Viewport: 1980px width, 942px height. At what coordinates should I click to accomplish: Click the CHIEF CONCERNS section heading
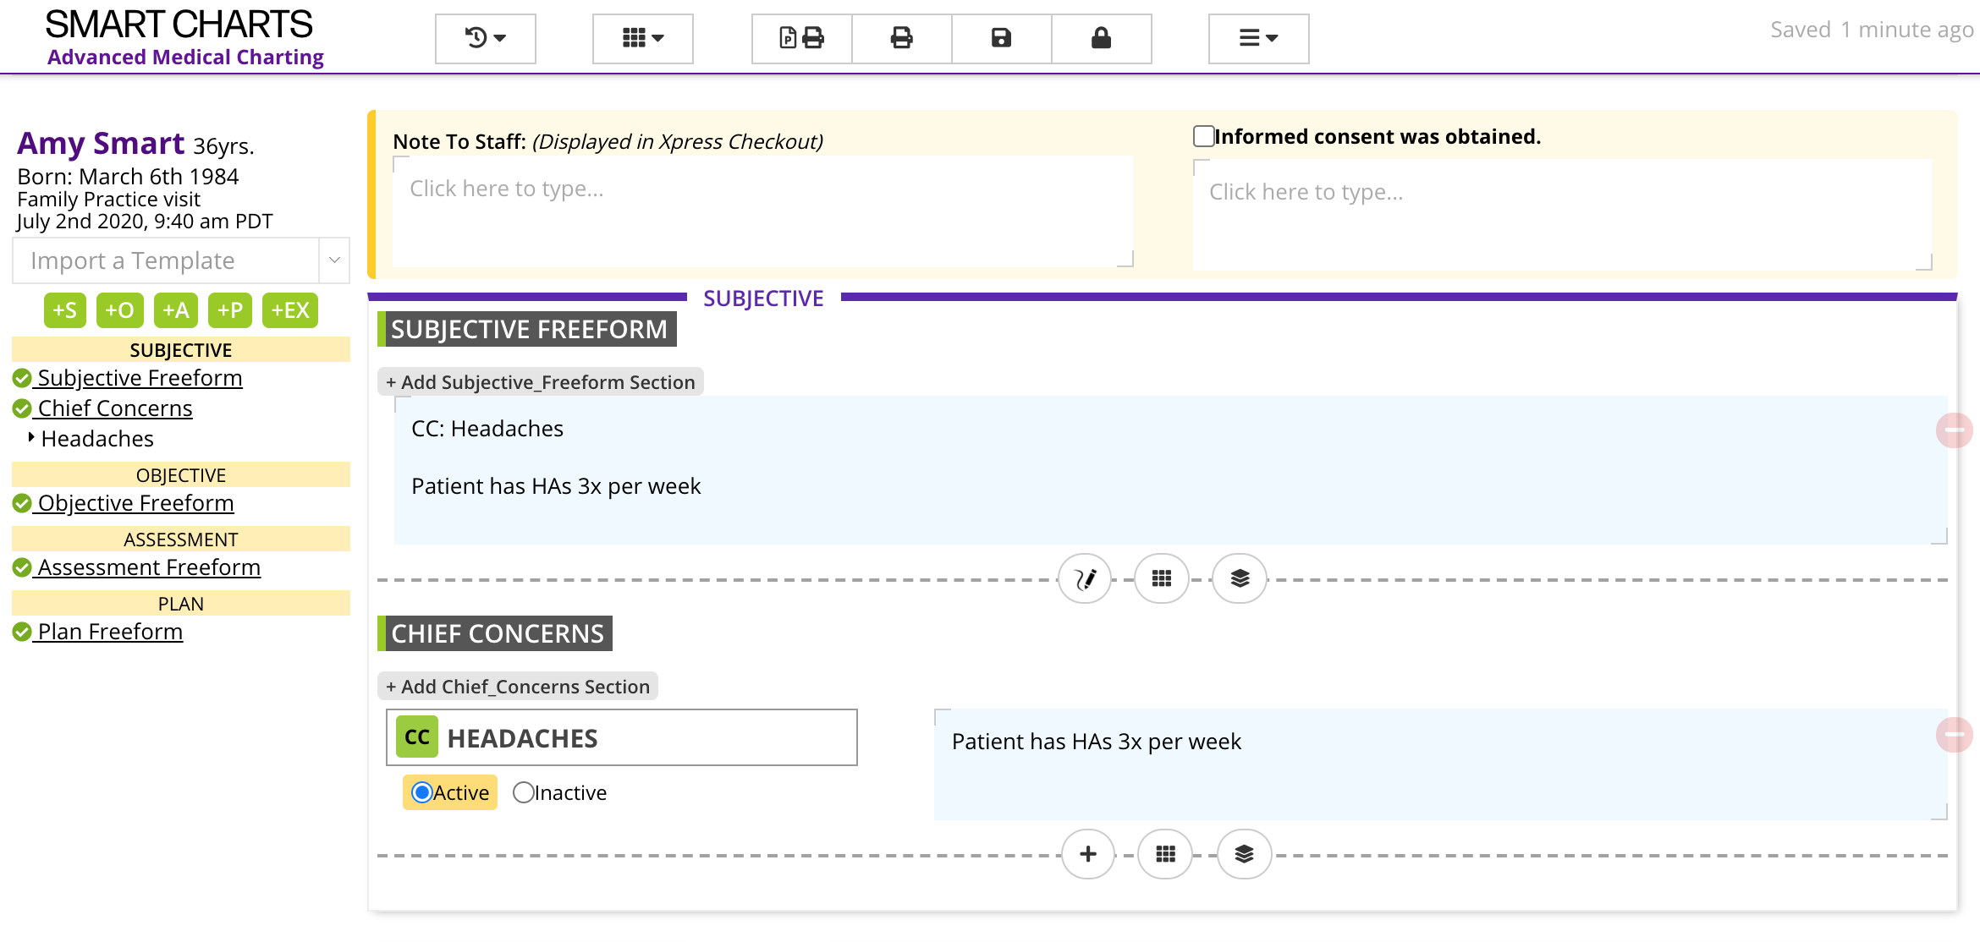[x=497, y=633]
